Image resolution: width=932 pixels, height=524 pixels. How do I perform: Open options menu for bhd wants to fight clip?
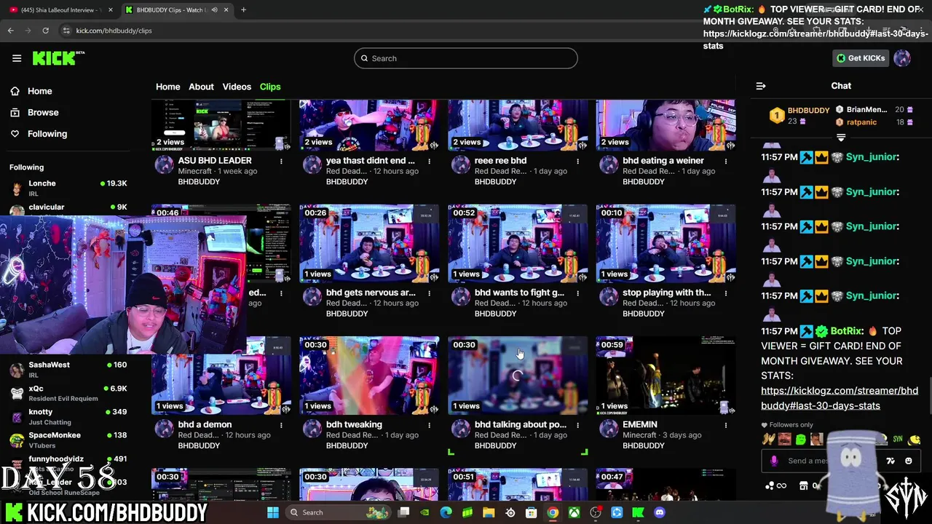pyautogui.click(x=577, y=293)
